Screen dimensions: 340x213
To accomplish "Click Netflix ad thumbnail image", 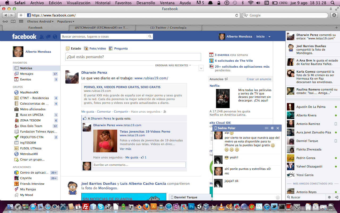I will [x=223, y=99].
